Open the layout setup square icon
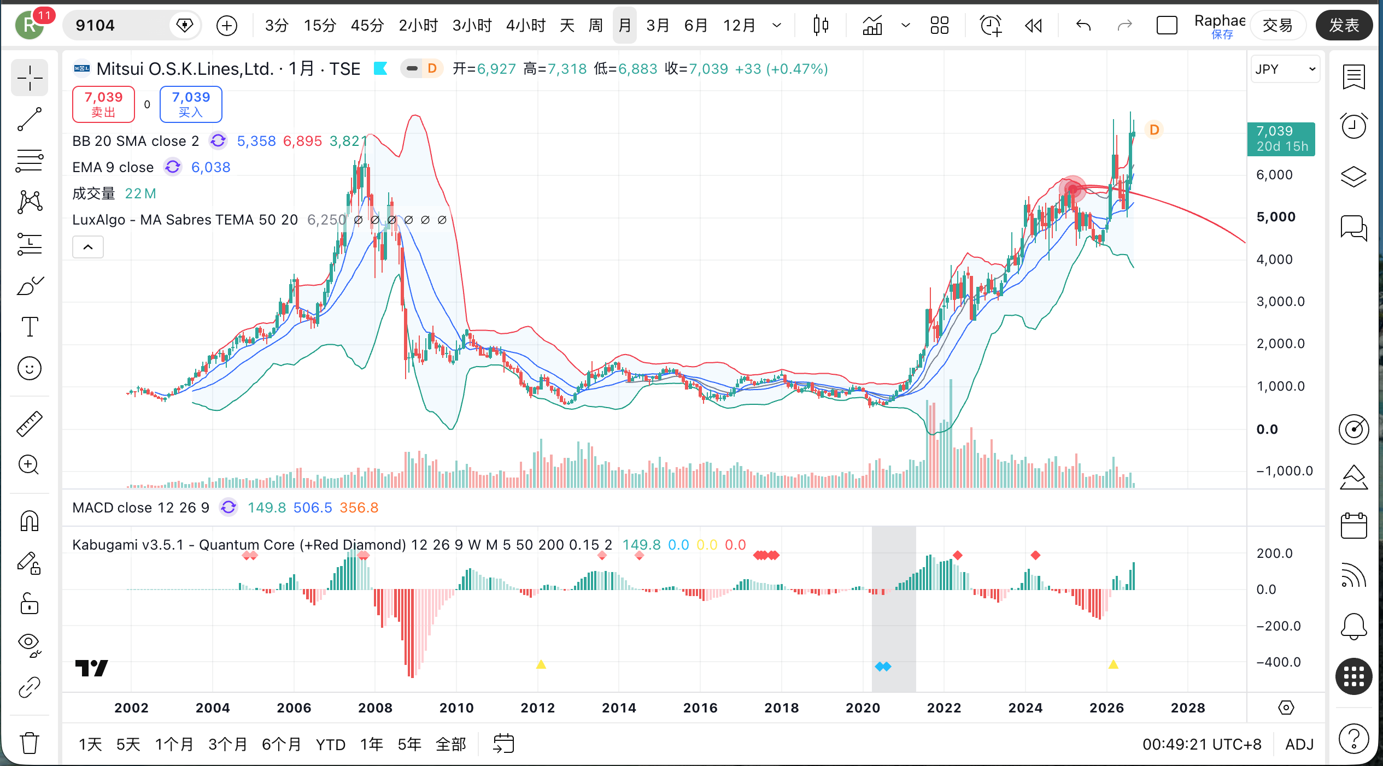The width and height of the screenshot is (1383, 766). coord(1167,26)
